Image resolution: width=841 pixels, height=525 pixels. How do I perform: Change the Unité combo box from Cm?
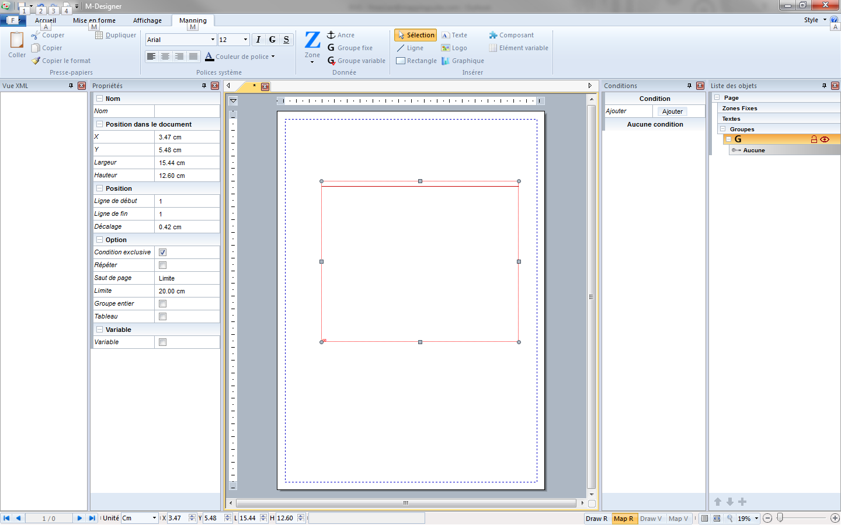tap(154, 518)
